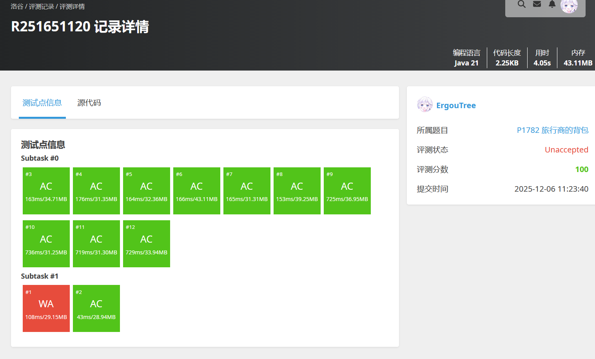Select test case #3 AC tile

(x=46, y=191)
